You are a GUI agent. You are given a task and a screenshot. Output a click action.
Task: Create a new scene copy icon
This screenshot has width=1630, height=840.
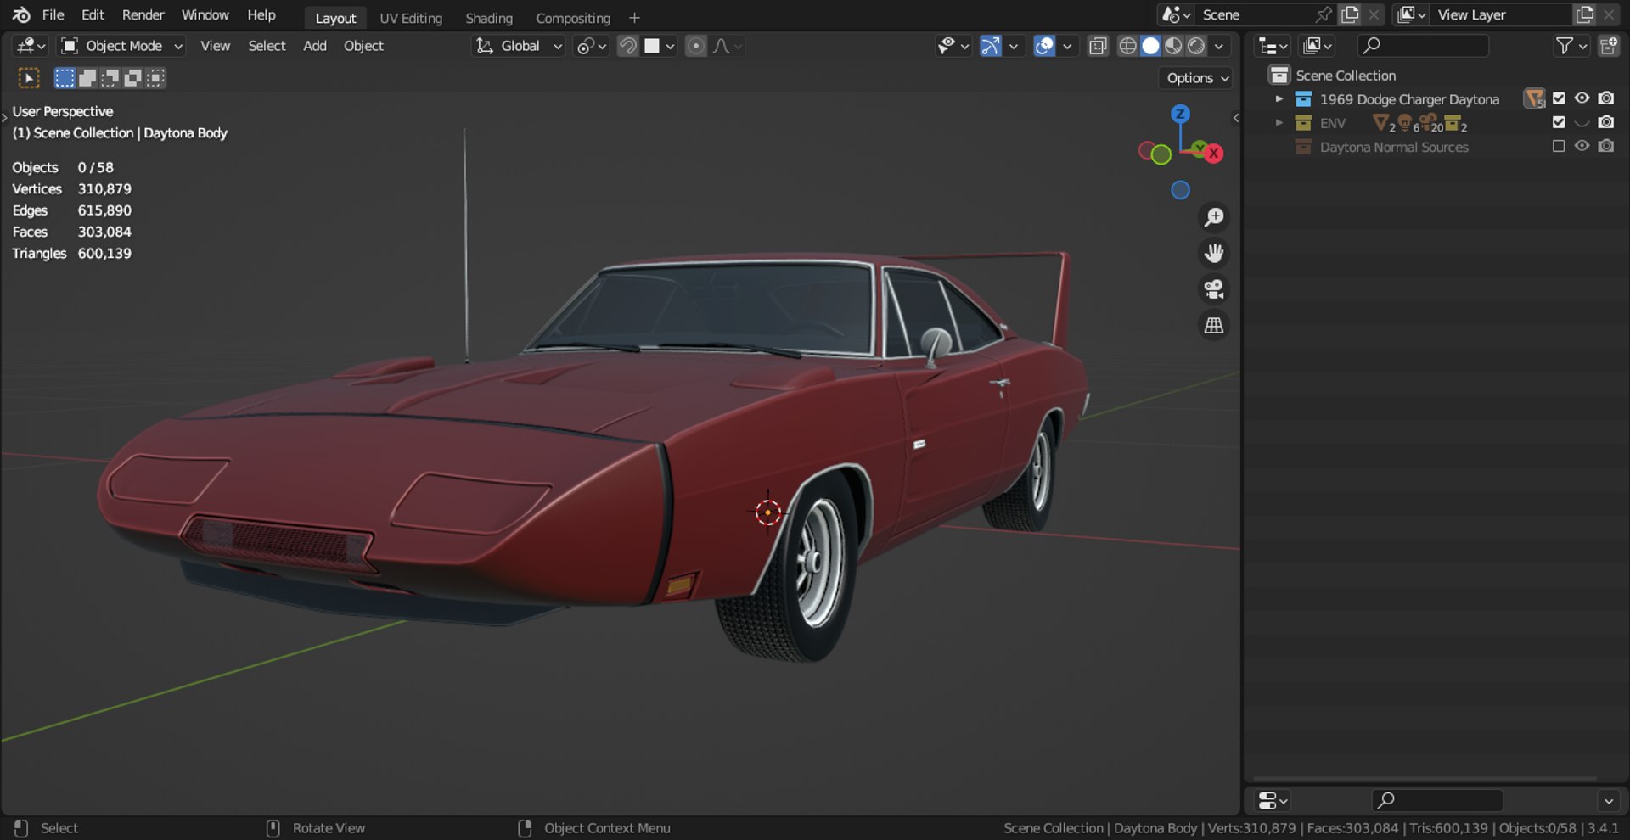(x=1350, y=14)
